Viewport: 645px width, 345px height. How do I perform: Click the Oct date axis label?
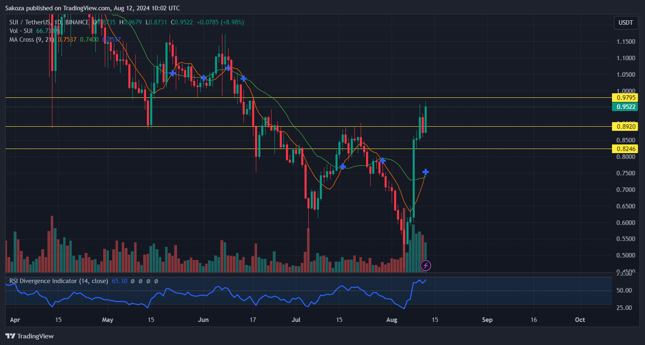[x=580, y=320]
